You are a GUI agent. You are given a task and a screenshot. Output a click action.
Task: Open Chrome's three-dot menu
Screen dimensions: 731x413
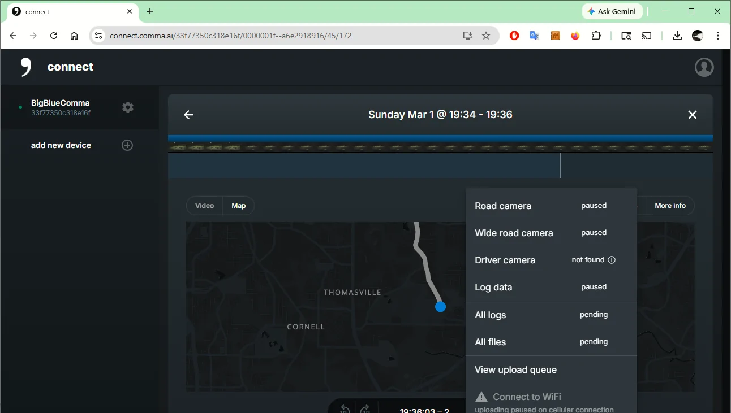tap(718, 36)
